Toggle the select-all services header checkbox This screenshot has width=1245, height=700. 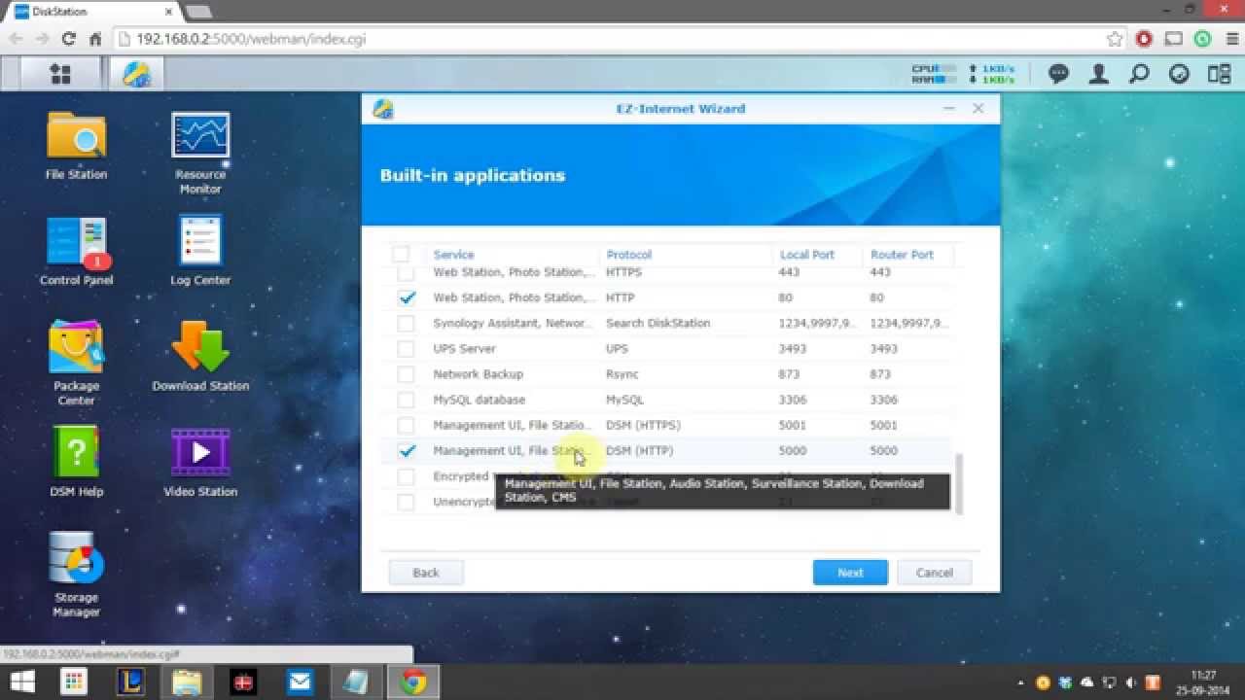[x=401, y=255]
